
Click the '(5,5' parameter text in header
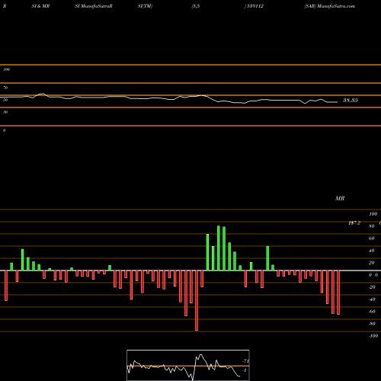(x=196, y=6)
